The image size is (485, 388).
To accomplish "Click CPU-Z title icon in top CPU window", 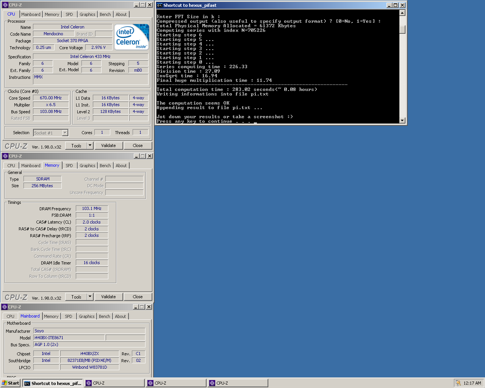I will pos(5,5).
